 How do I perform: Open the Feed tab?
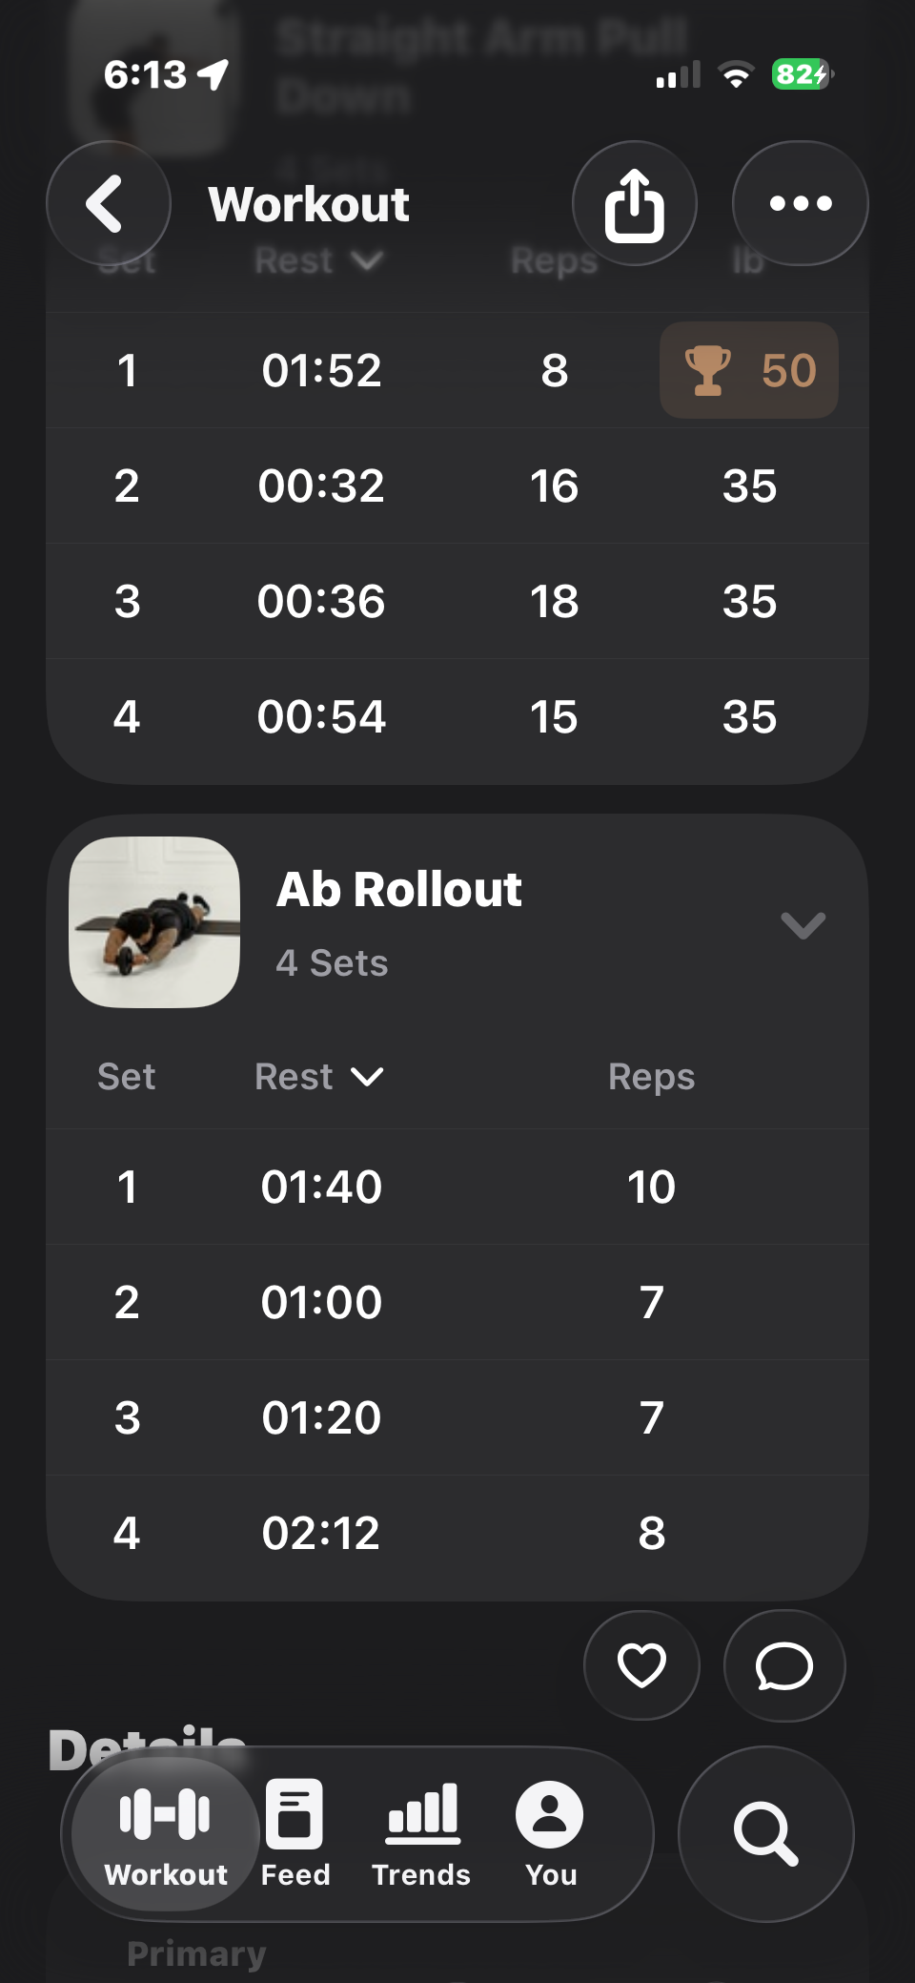pyautogui.click(x=295, y=1833)
